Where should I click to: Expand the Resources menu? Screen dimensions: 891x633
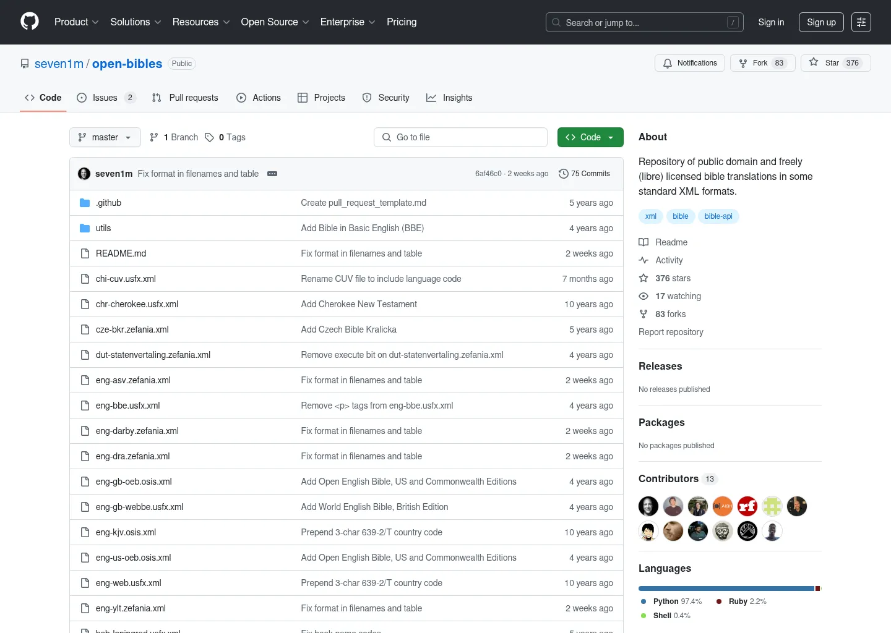(201, 22)
